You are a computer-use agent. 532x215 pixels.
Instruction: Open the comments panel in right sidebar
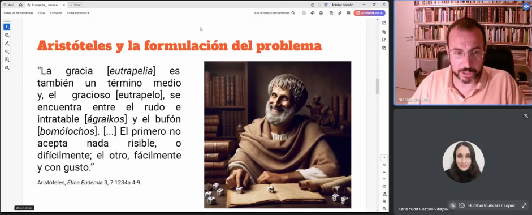click(384, 32)
